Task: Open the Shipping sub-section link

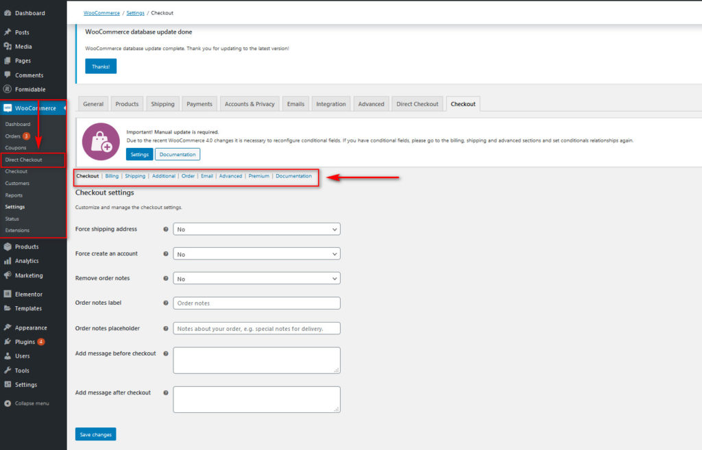Action: pos(135,176)
